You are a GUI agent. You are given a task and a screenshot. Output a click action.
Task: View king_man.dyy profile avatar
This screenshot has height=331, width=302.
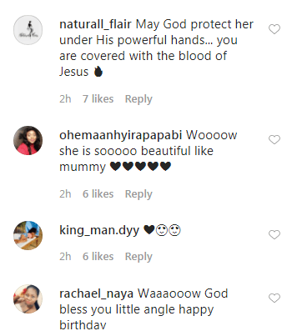pyautogui.click(x=28, y=235)
